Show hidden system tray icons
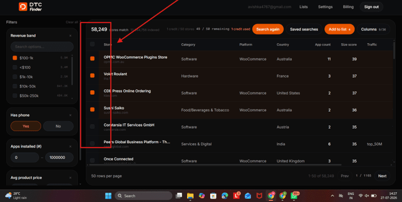The image size is (402, 202). click(x=333, y=196)
